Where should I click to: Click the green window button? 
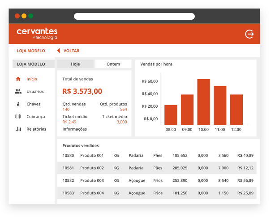31,16
